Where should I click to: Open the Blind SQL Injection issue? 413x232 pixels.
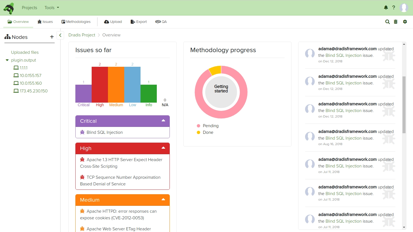click(105, 132)
